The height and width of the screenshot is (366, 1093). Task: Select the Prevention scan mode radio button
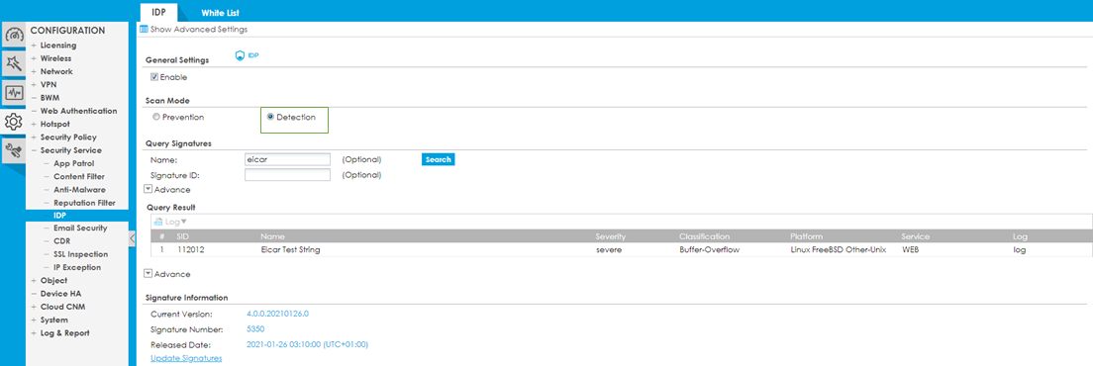point(156,117)
